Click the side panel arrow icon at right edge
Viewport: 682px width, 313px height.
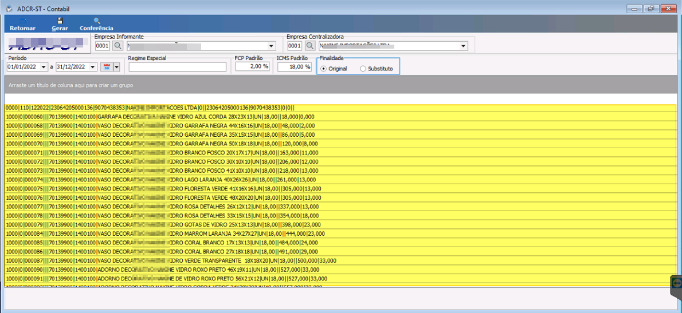(x=677, y=283)
